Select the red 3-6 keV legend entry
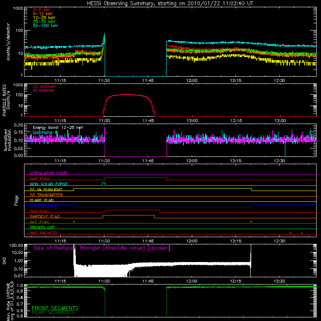Image resolution: width=321 pixels, height=321 pixels. 42,10
